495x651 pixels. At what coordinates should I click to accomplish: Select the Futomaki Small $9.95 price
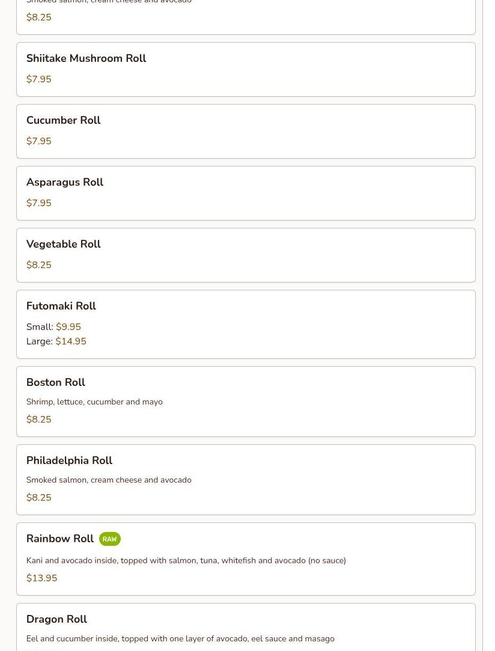[68, 327]
